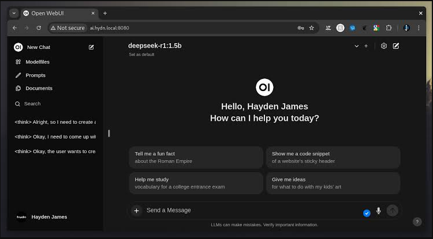This screenshot has height=239, width=433.
Task: Close the Open WebUI tab
Action: click(x=93, y=13)
